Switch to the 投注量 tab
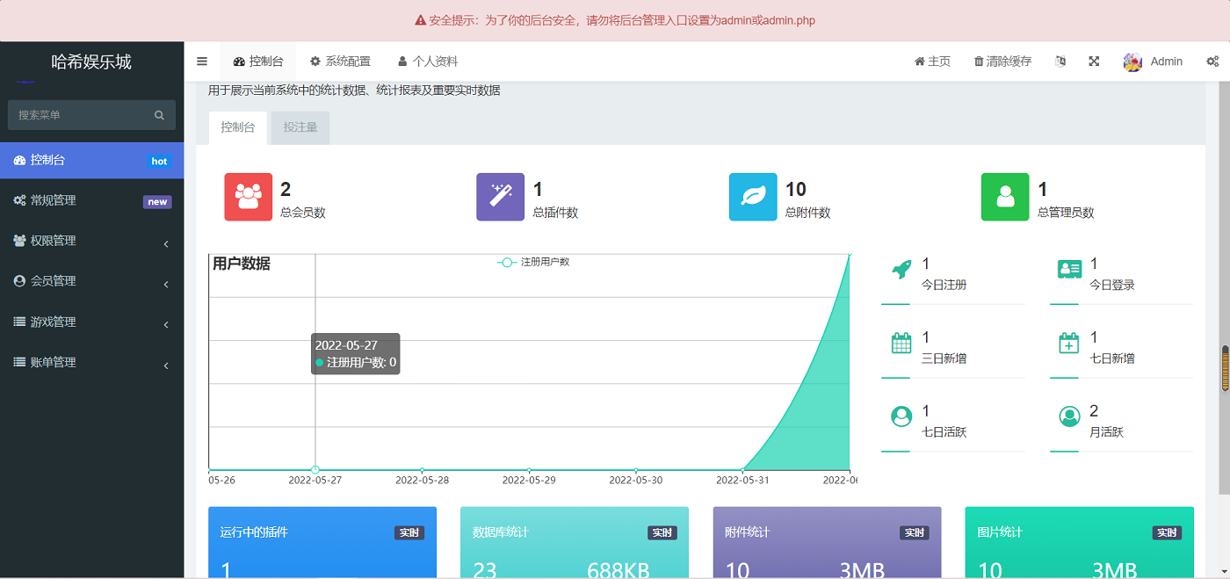Image resolution: width=1230 pixels, height=579 pixels. click(x=300, y=127)
